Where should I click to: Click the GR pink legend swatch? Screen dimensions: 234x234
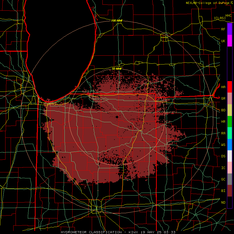(230, 98)
